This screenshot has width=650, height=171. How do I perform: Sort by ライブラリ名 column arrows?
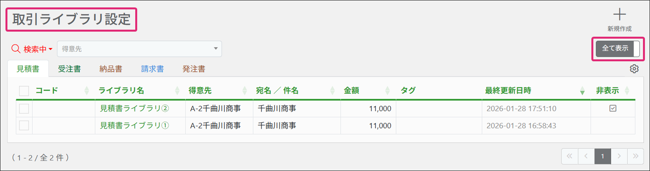(177, 91)
